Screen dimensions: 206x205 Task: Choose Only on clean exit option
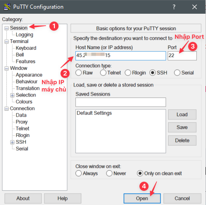(x=140, y=173)
